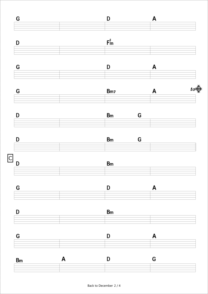Click the final G chord on the last staff

coord(154,259)
